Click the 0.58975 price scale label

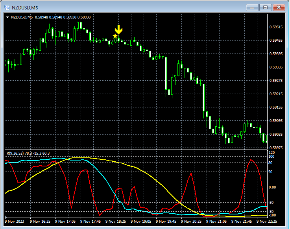pos(276,148)
